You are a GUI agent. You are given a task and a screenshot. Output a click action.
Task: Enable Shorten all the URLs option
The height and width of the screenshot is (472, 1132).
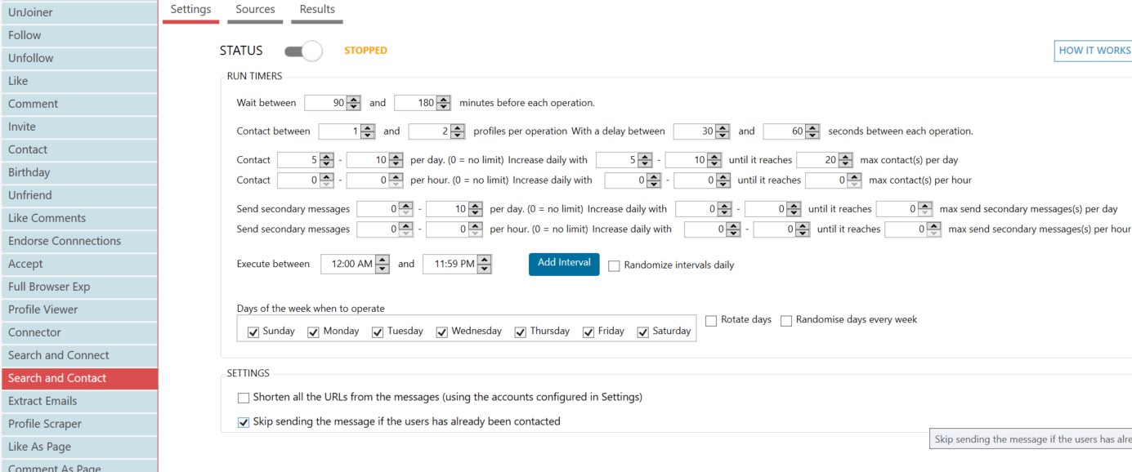(x=244, y=398)
